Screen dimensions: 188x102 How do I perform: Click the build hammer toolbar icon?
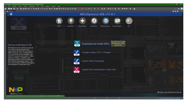(x=18, y=9)
